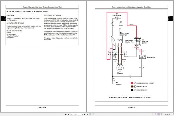Click the THEORY OF OPERATION heading
The image size is (174, 116).
[52, 15]
